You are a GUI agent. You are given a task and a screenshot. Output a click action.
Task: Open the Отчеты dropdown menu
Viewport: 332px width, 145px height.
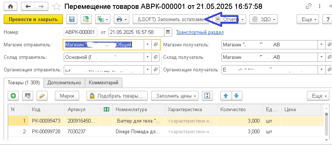[229, 20]
